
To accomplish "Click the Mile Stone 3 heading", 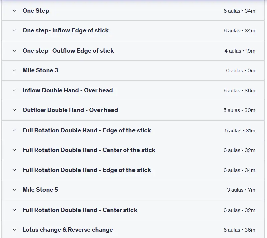I will [x=40, y=70].
